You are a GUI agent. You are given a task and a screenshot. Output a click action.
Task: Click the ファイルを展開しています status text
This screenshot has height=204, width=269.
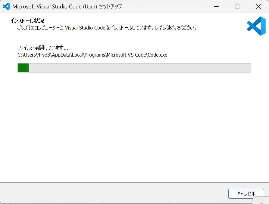point(42,48)
